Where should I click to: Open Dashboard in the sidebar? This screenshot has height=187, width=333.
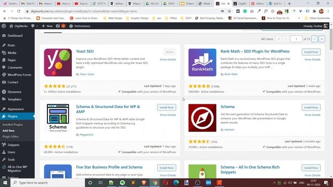pos(15,36)
